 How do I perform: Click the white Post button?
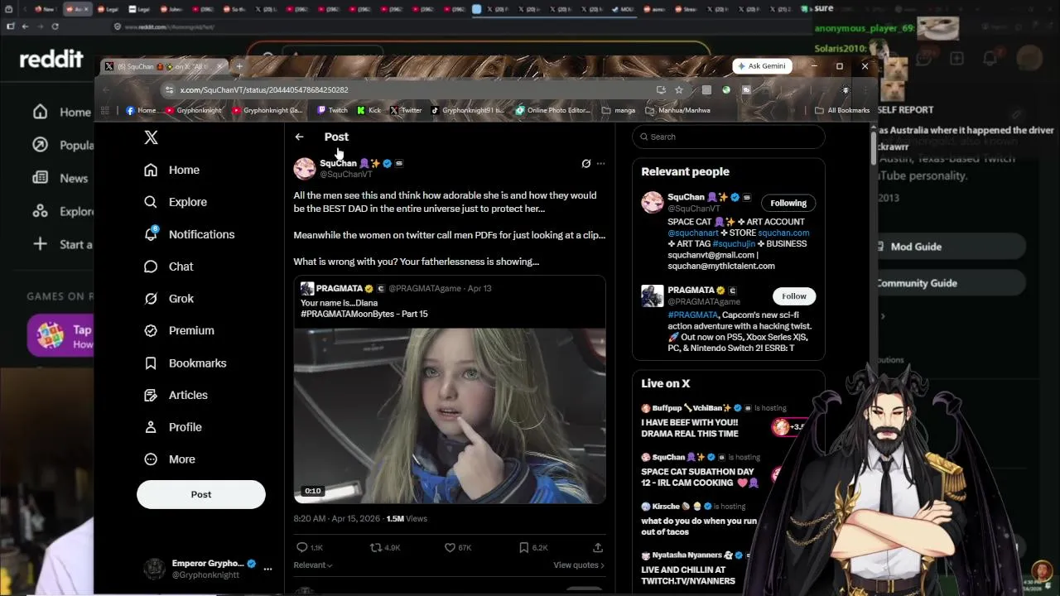click(201, 494)
